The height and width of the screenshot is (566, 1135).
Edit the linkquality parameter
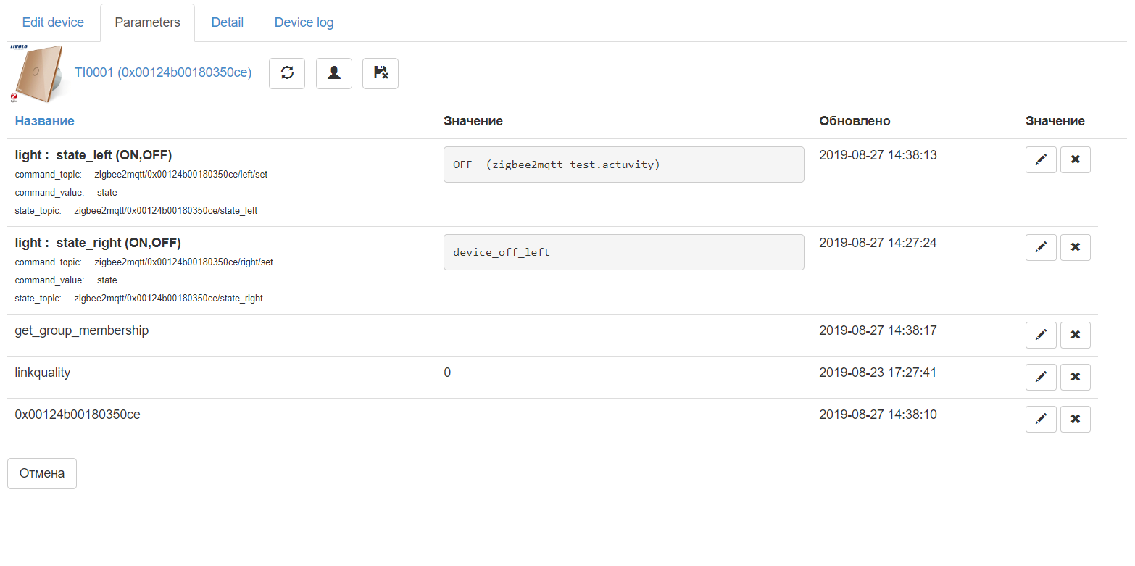pyautogui.click(x=1041, y=377)
